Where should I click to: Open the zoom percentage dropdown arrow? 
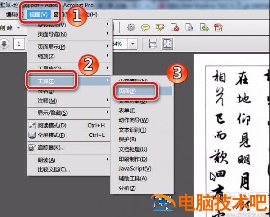tap(132, 44)
